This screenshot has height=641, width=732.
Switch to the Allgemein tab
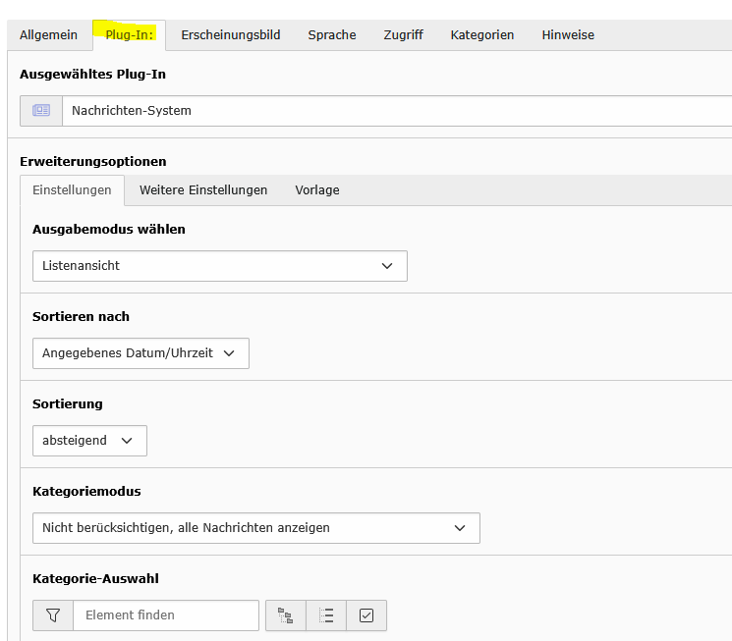(48, 35)
